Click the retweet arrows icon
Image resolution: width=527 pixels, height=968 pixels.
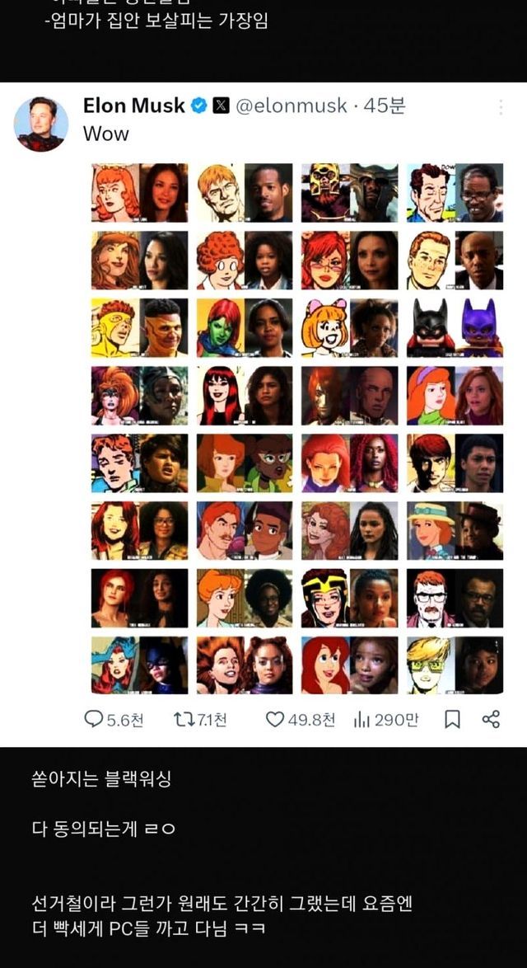click(184, 719)
